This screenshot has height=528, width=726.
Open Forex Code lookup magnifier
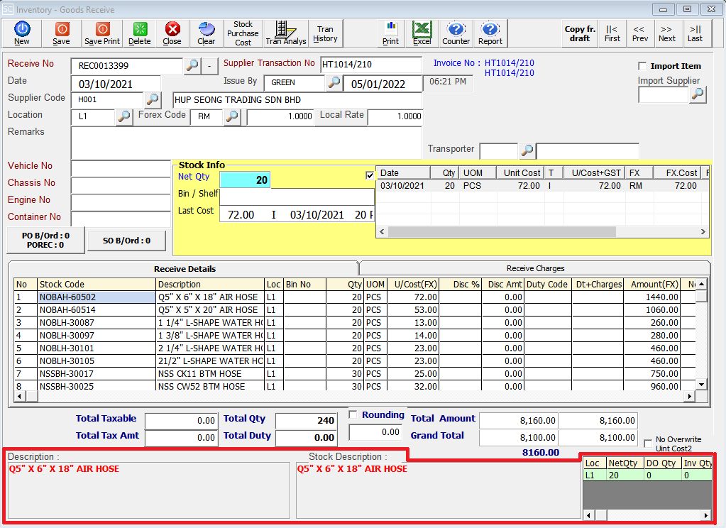(x=232, y=116)
